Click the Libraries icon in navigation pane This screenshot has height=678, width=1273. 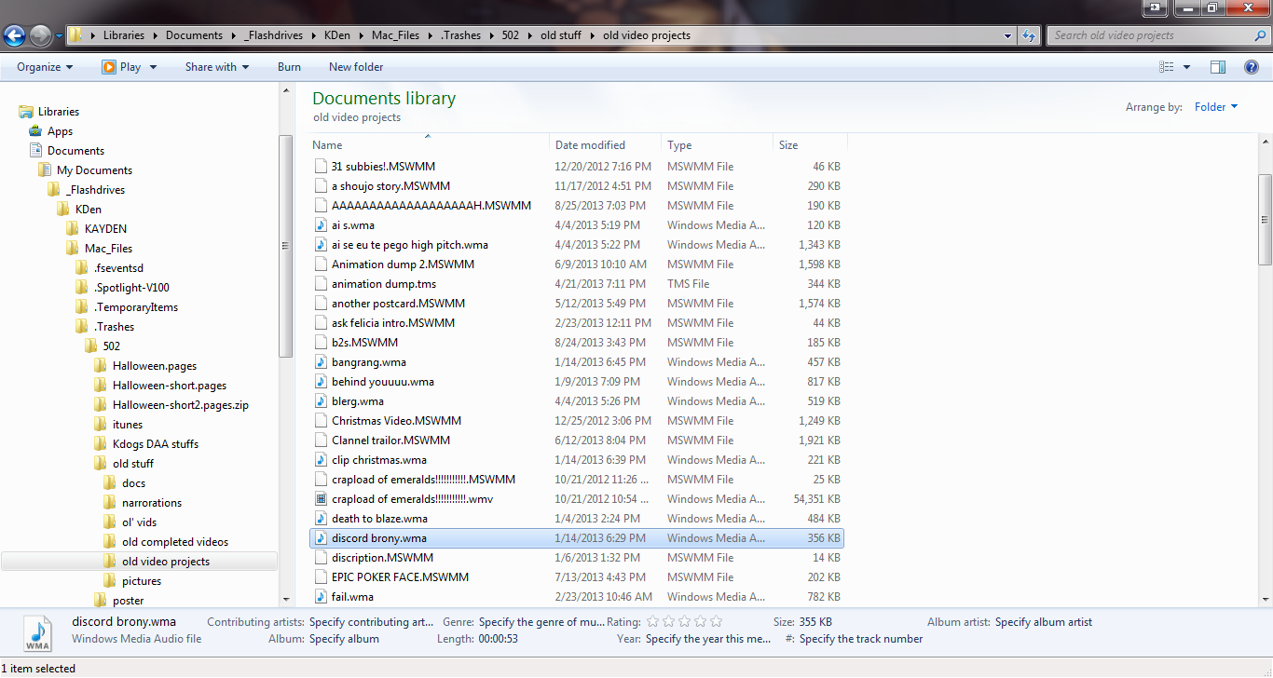(26, 112)
